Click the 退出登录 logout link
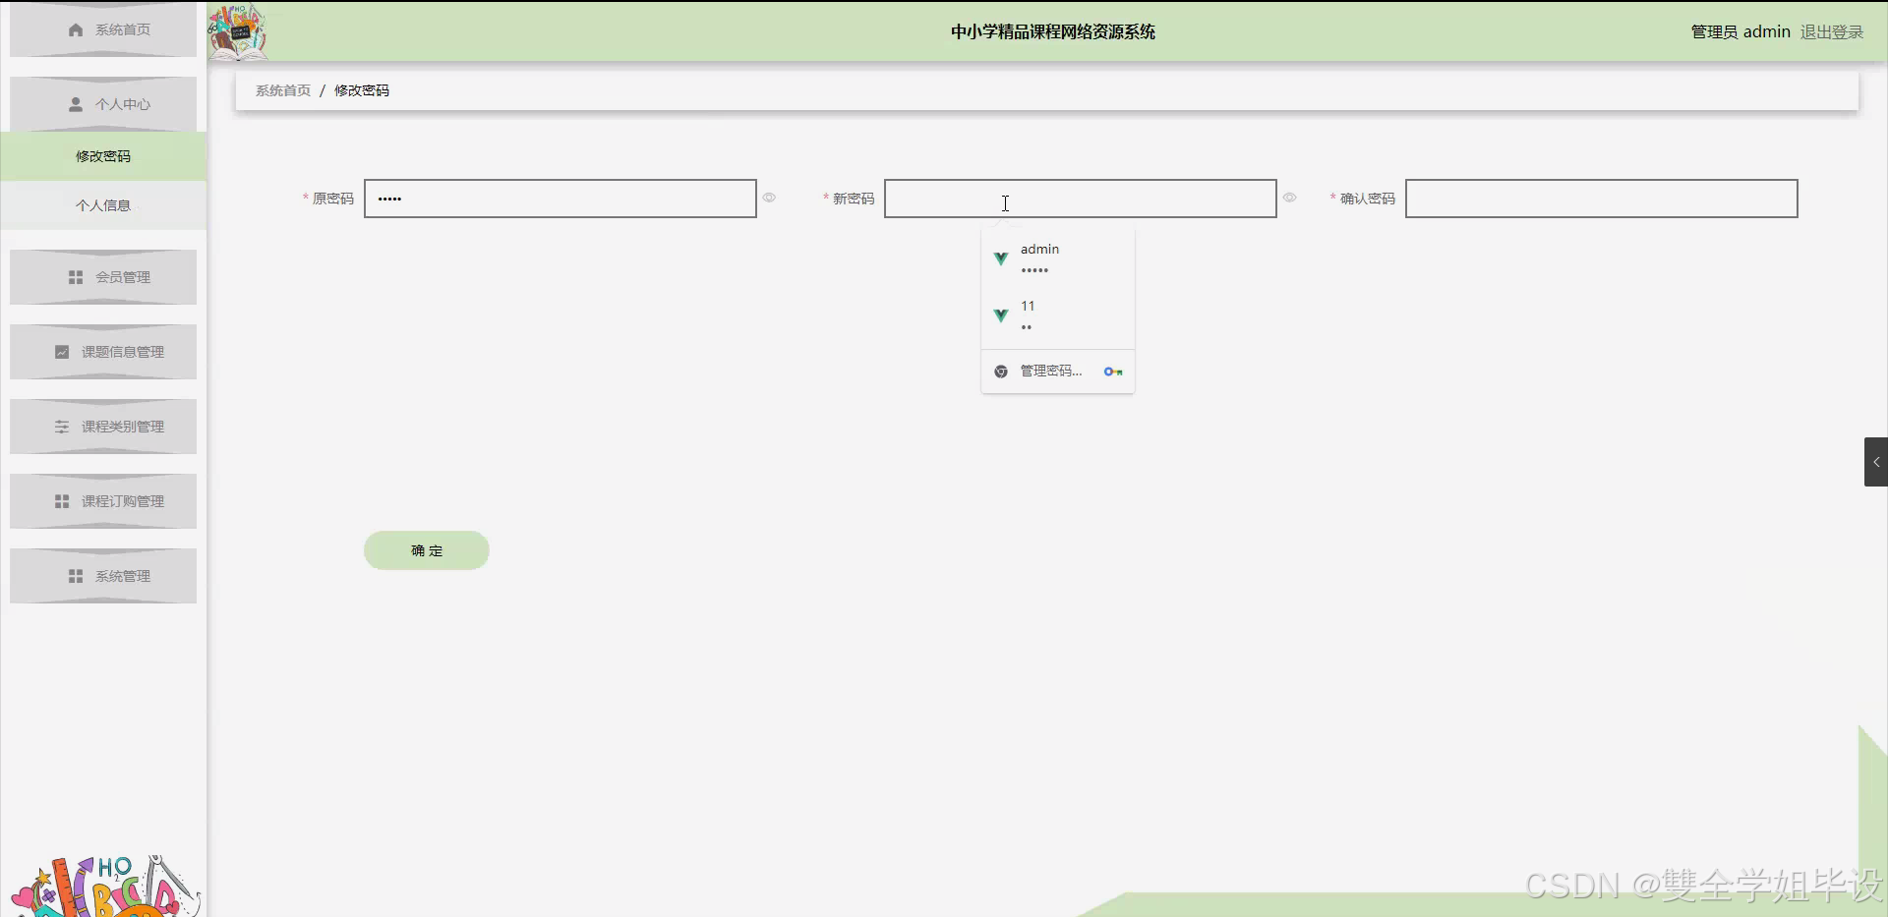Screen dimensions: 1888x917 [1831, 30]
